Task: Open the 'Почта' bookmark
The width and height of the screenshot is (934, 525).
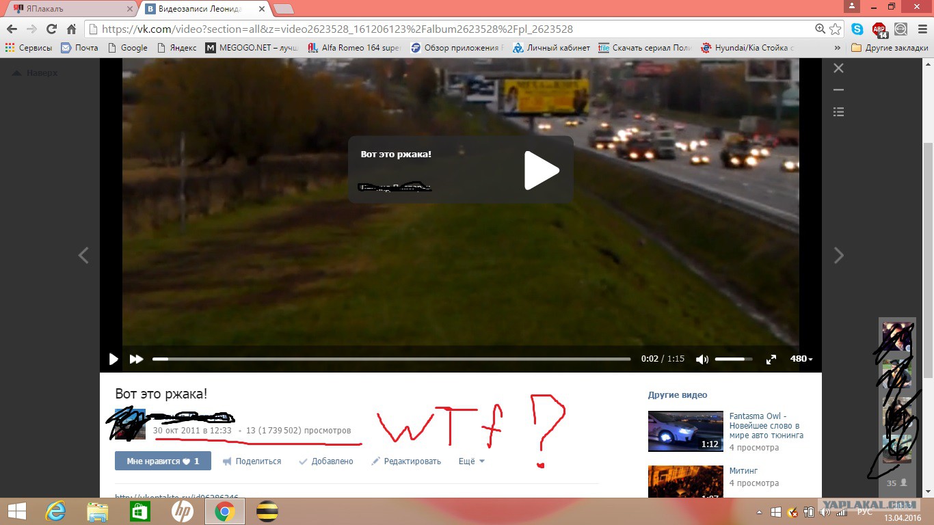Action: tap(79, 48)
